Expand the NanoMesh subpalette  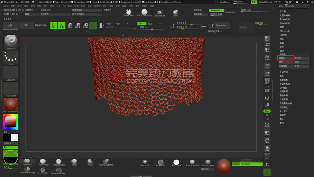pyautogui.click(x=285, y=23)
